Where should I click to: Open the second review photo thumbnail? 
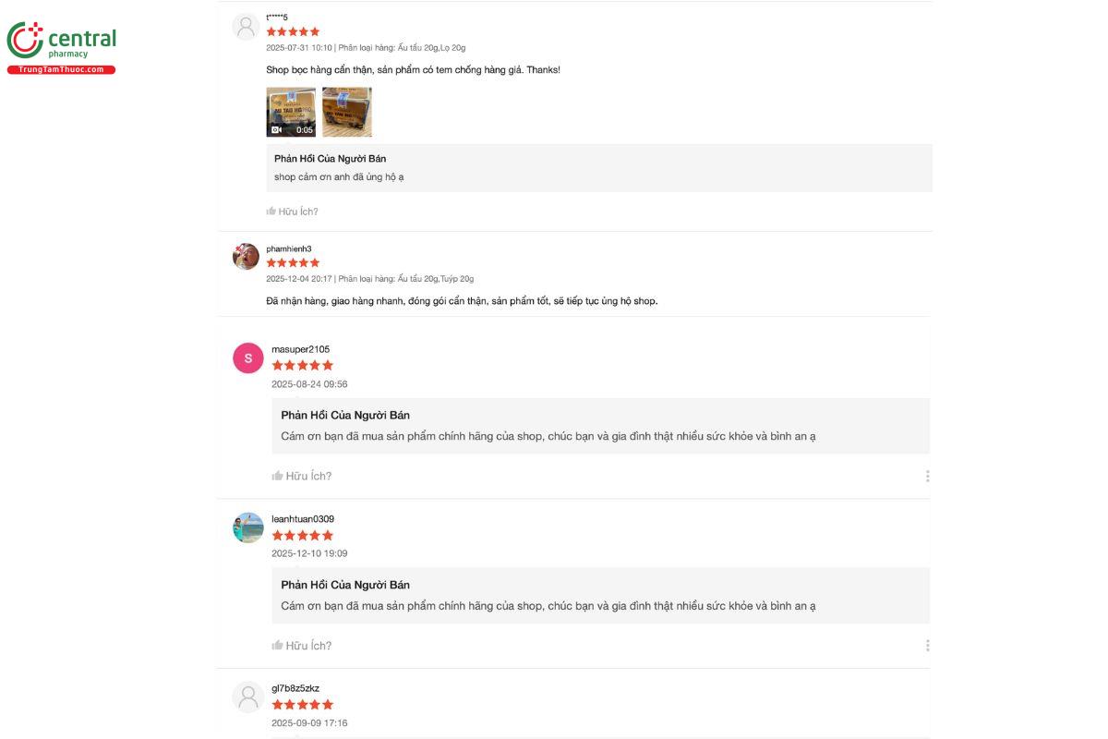tap(347, 112)
